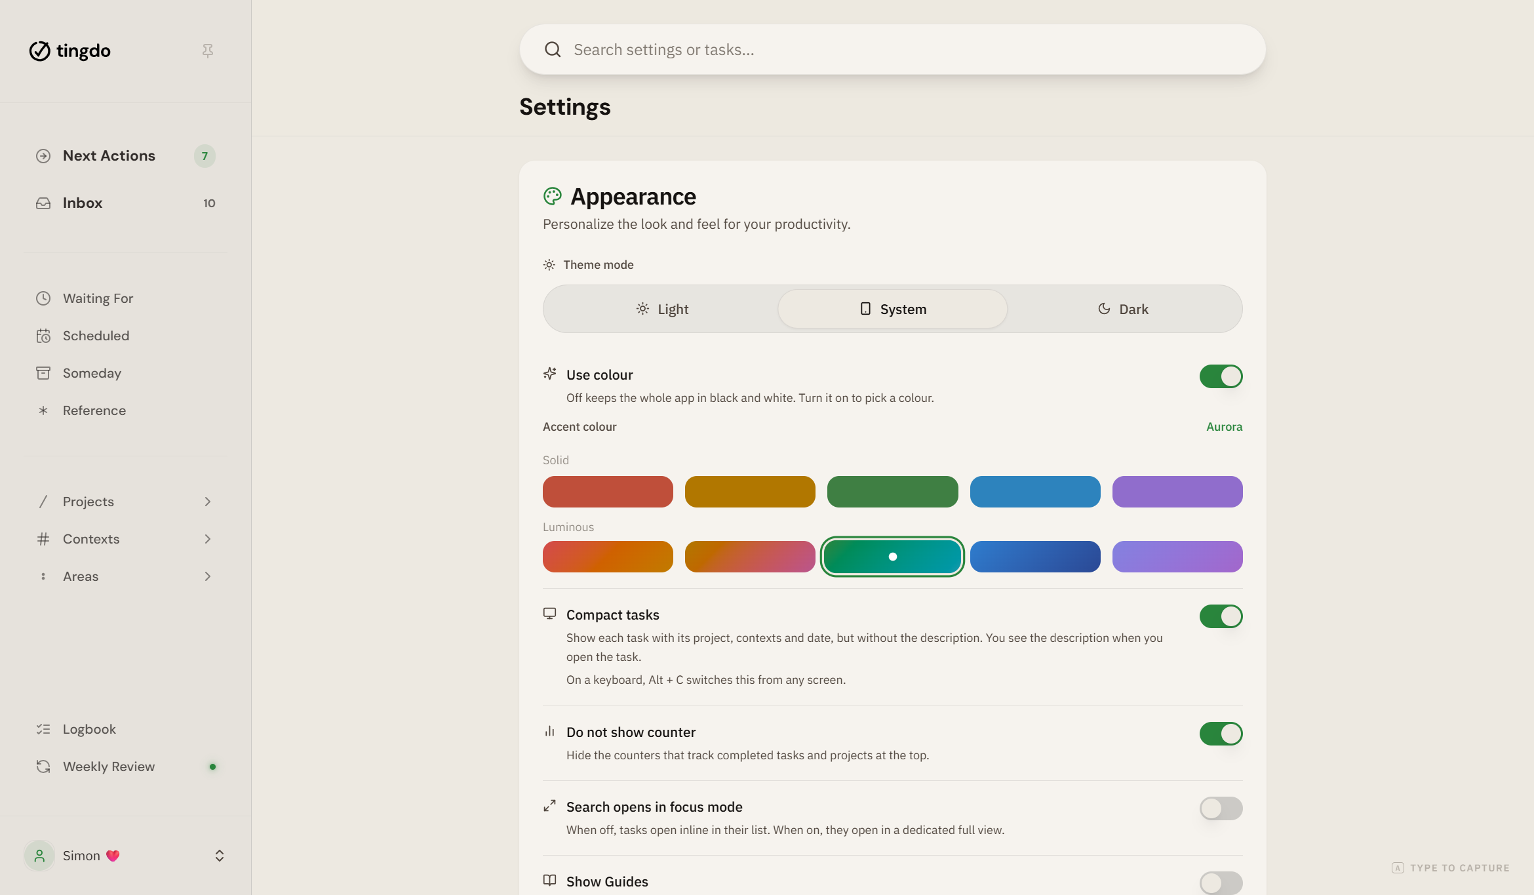1534x895 pixels.
Task: Click the Areas dots icon
Action: point(43,576)
